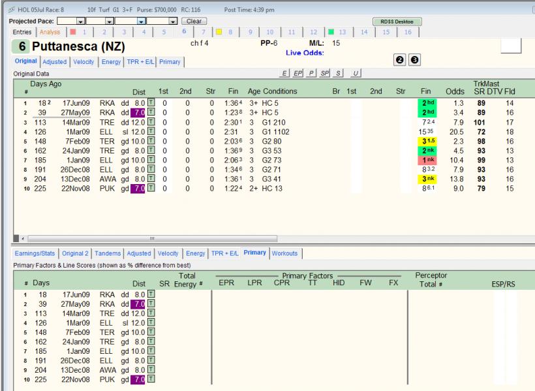Click the T icon in the 22Nov08 lower panel row
Image resolution: width=535 pixels, height=391 pixels.
pyautogui.click(x=151, y=379)
